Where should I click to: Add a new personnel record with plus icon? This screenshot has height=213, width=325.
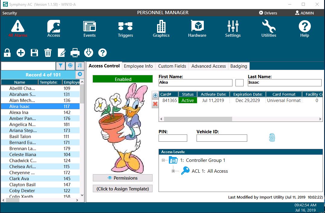[x=21, y=53]
